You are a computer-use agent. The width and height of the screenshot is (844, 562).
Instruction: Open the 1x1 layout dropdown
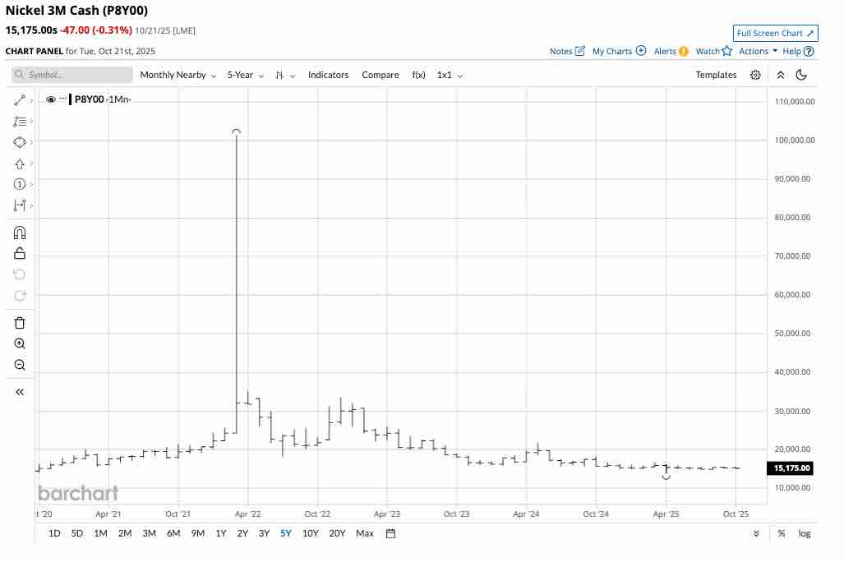(x=450, y=75)
